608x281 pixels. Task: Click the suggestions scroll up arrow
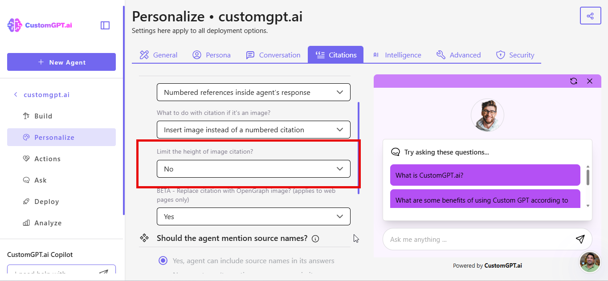point(588,166)
